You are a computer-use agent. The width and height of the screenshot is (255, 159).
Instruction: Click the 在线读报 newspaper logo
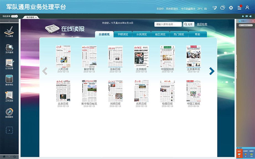coord(65,29)
